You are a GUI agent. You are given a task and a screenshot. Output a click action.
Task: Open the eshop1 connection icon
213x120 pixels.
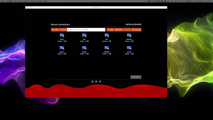pos(129,35)
